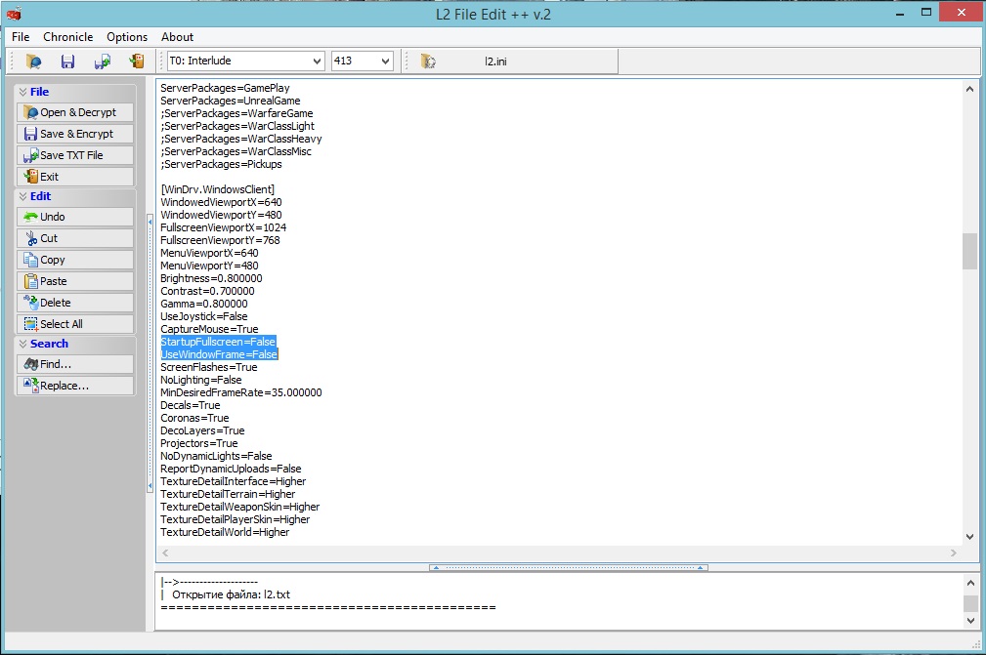Image resolution: width=986 pixels, height=655 pixels.
Task: Click Cut in the Edit panel
Action: tap(74, 238)
